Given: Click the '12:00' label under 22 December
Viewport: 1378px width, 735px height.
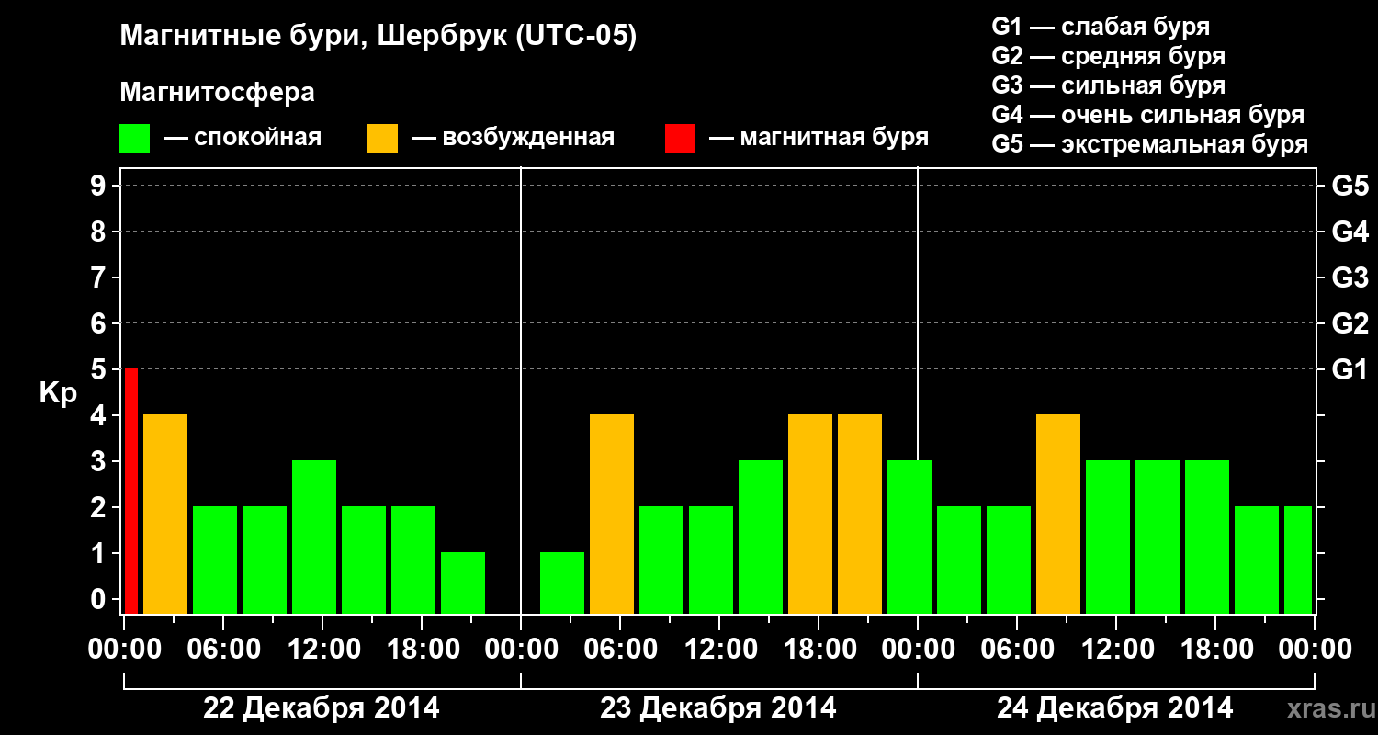Looking at the screenshot, I should point(322,650).
